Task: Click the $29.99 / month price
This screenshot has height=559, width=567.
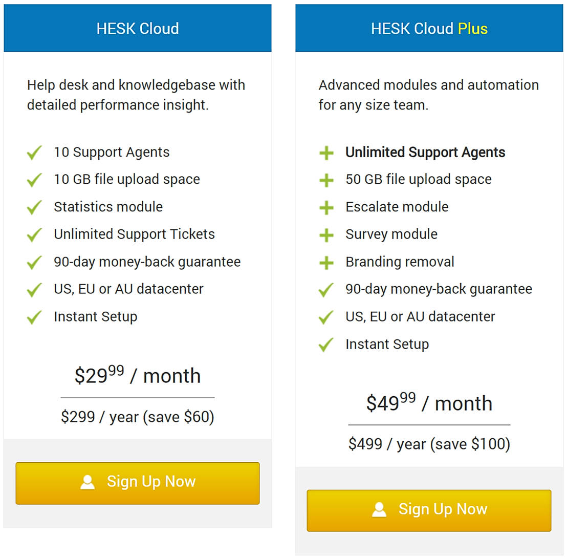Action: click(x=138, y=376)
